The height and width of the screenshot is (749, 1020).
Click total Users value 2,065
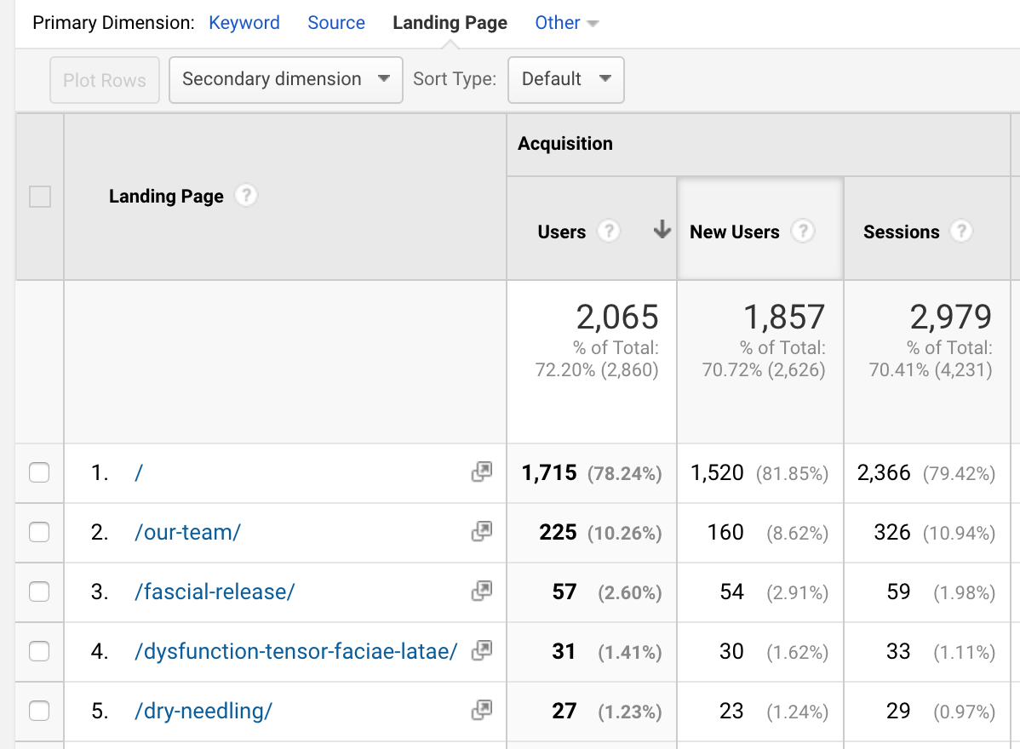617,317
